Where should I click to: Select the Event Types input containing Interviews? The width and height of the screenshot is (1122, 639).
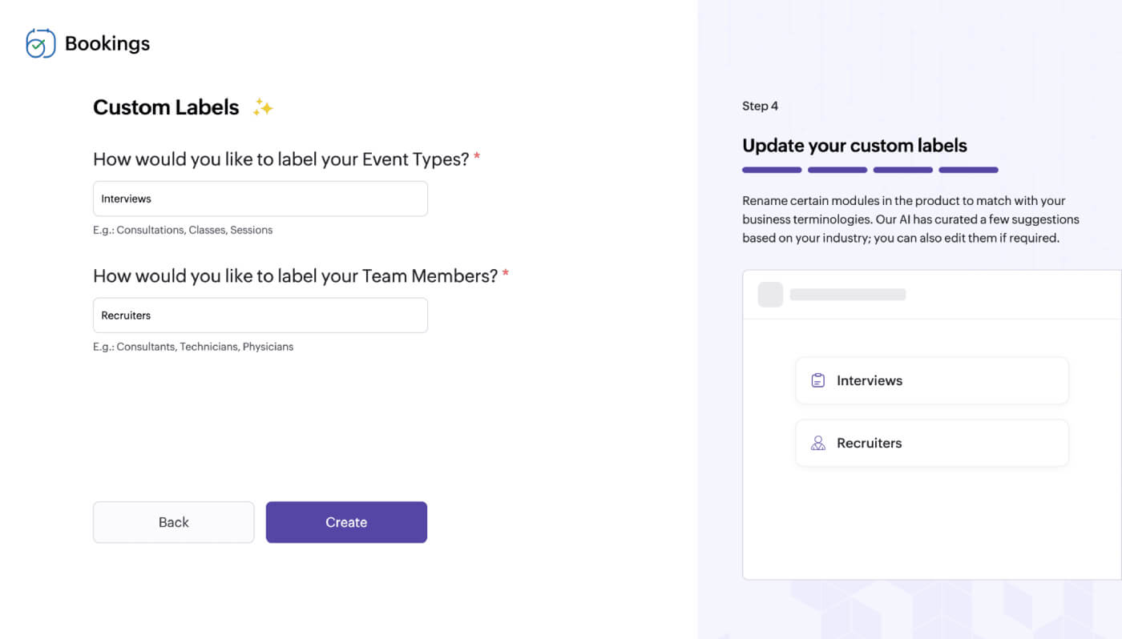260,198
